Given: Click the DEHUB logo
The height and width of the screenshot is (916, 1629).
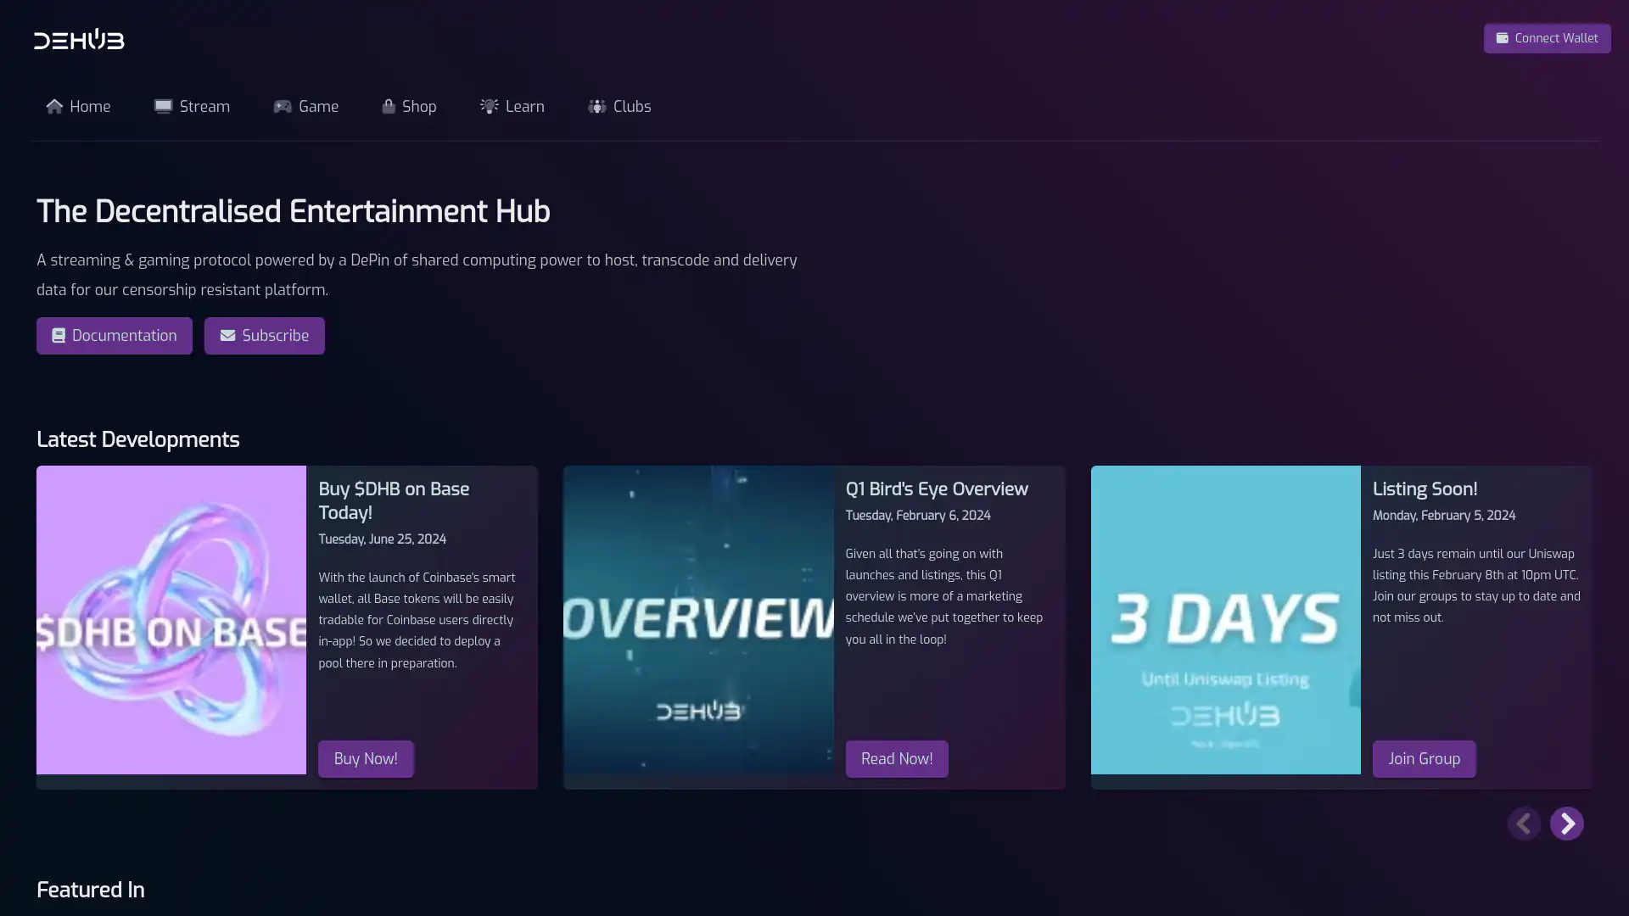Looking at the screenshot, I should (x=79, y=39).
